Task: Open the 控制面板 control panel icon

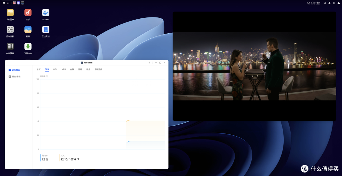Action: tap(10, 29)
